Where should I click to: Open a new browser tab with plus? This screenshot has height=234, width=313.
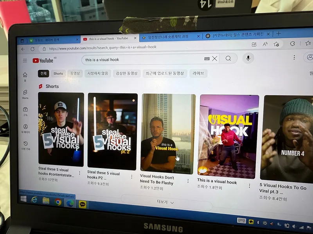coord(279,34)
